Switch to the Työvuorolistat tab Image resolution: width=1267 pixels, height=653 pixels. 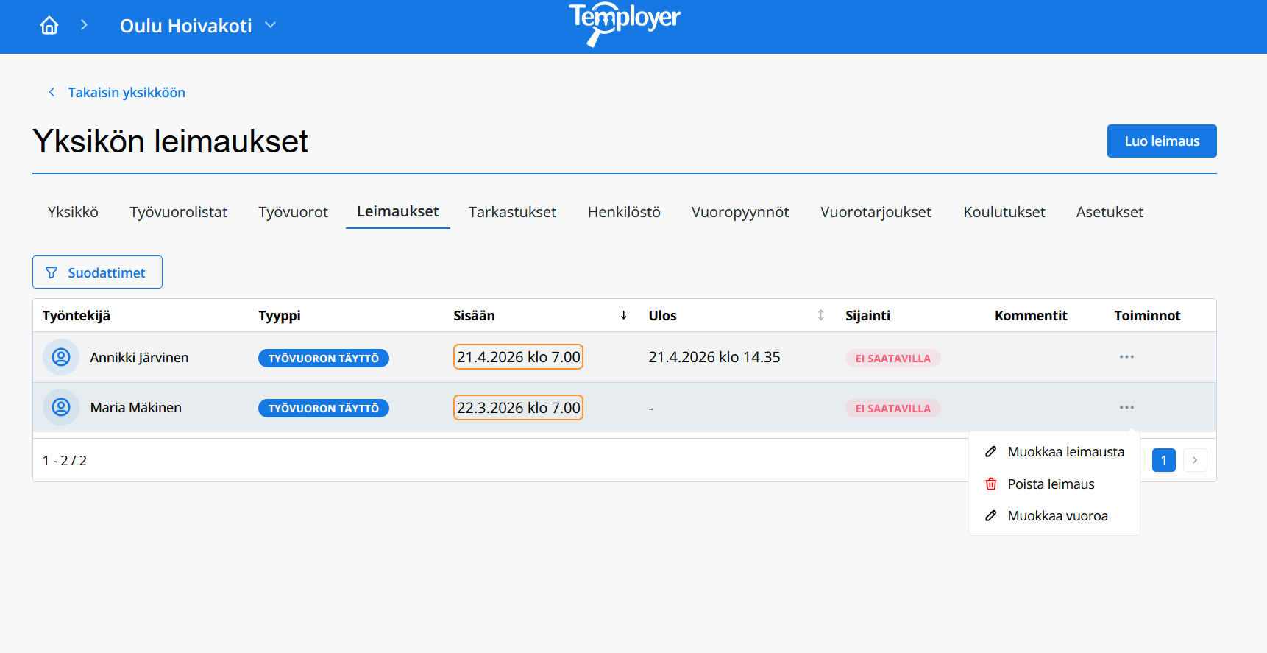(x=179, y=212)
